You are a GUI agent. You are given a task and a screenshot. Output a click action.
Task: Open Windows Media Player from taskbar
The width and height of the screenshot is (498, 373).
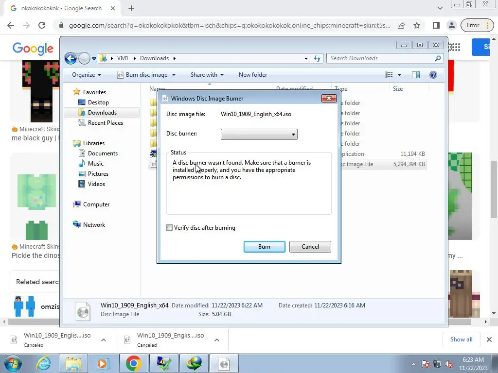pos(103,363)
